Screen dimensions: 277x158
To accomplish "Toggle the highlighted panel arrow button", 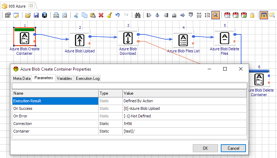I will 264,15.
